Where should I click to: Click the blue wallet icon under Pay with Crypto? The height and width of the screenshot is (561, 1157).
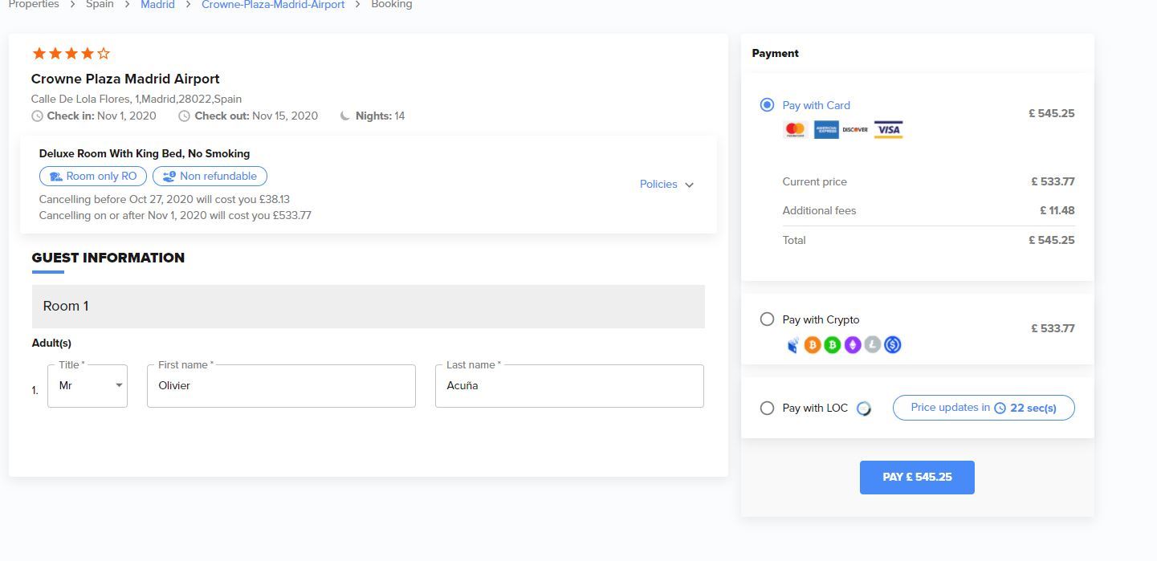(792, 345)
